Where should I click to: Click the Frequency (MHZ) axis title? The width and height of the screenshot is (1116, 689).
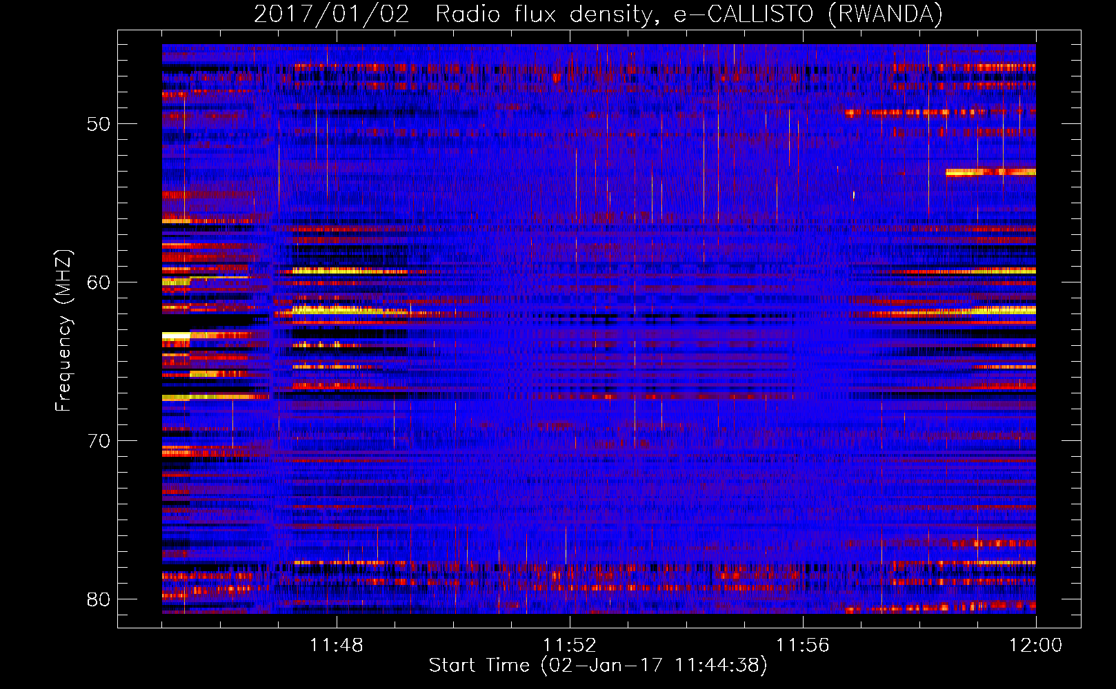(x=63, y=331)
